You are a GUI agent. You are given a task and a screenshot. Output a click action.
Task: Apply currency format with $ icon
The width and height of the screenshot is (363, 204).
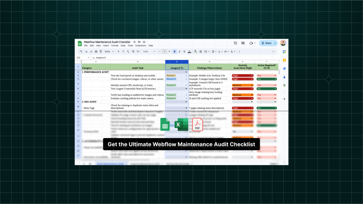pyautogui.click(x=118, y=52)
